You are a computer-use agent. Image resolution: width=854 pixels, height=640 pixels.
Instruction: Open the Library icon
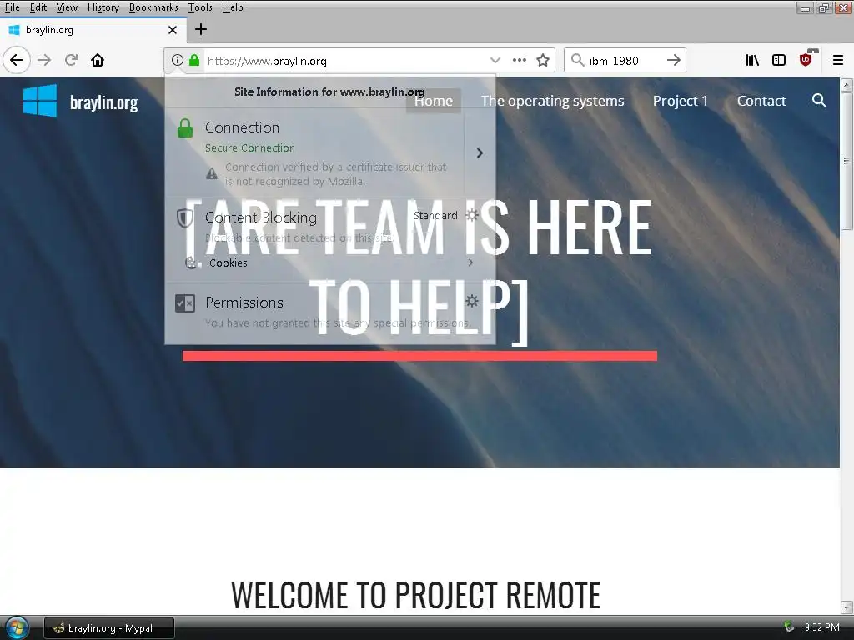(x=752, y=60)
